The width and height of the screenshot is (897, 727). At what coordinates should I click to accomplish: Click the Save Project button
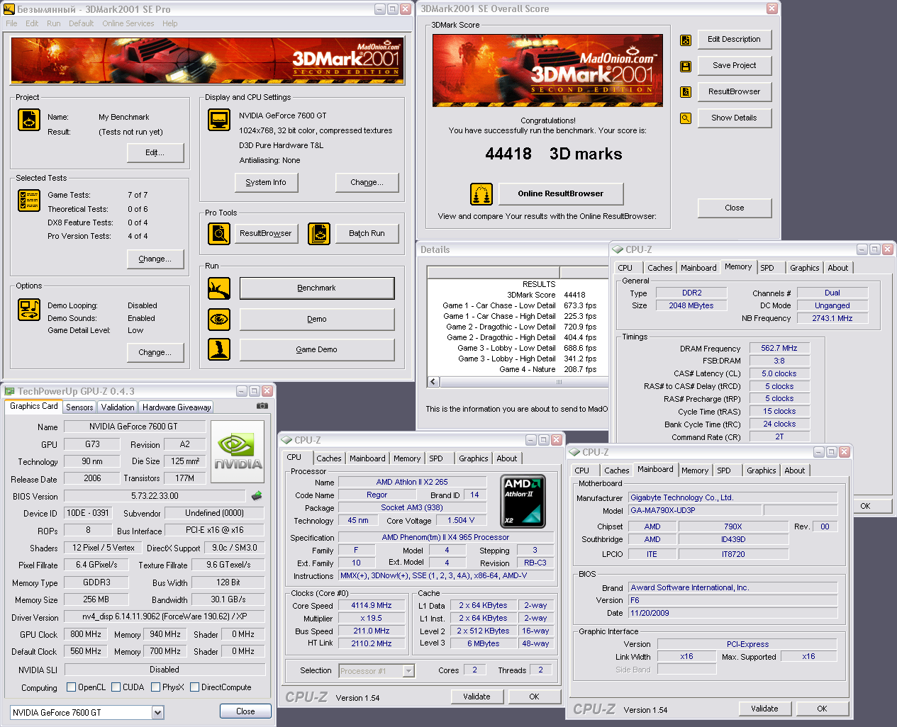[x=735, y=65]
